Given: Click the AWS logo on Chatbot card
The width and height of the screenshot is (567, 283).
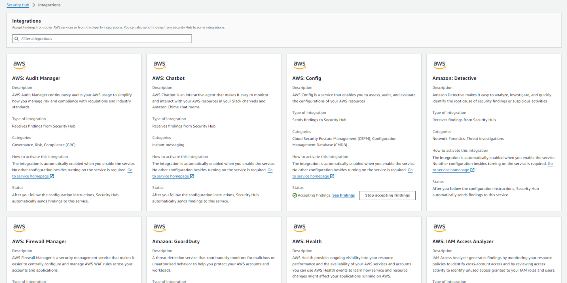Looking at the screenshot, I should coord(159,65).
